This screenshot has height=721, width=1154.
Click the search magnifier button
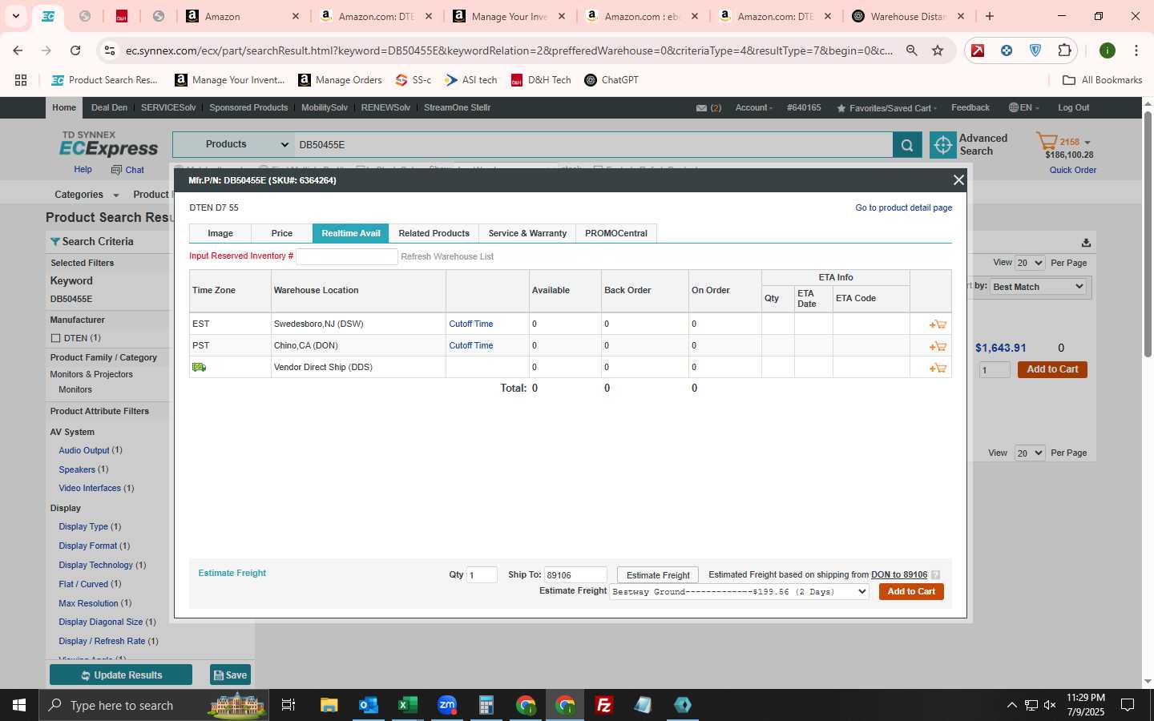pyautogui.click(x=906, y=145)
